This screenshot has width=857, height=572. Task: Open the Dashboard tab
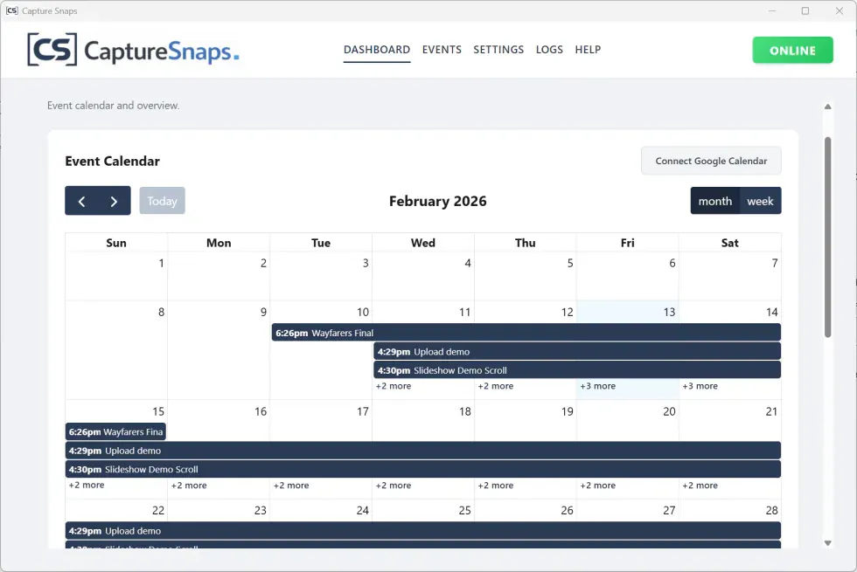coord(377,50)
